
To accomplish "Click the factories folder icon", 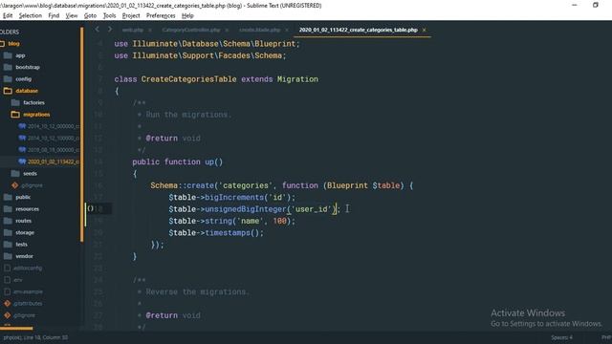I will (x=15, y=102).
